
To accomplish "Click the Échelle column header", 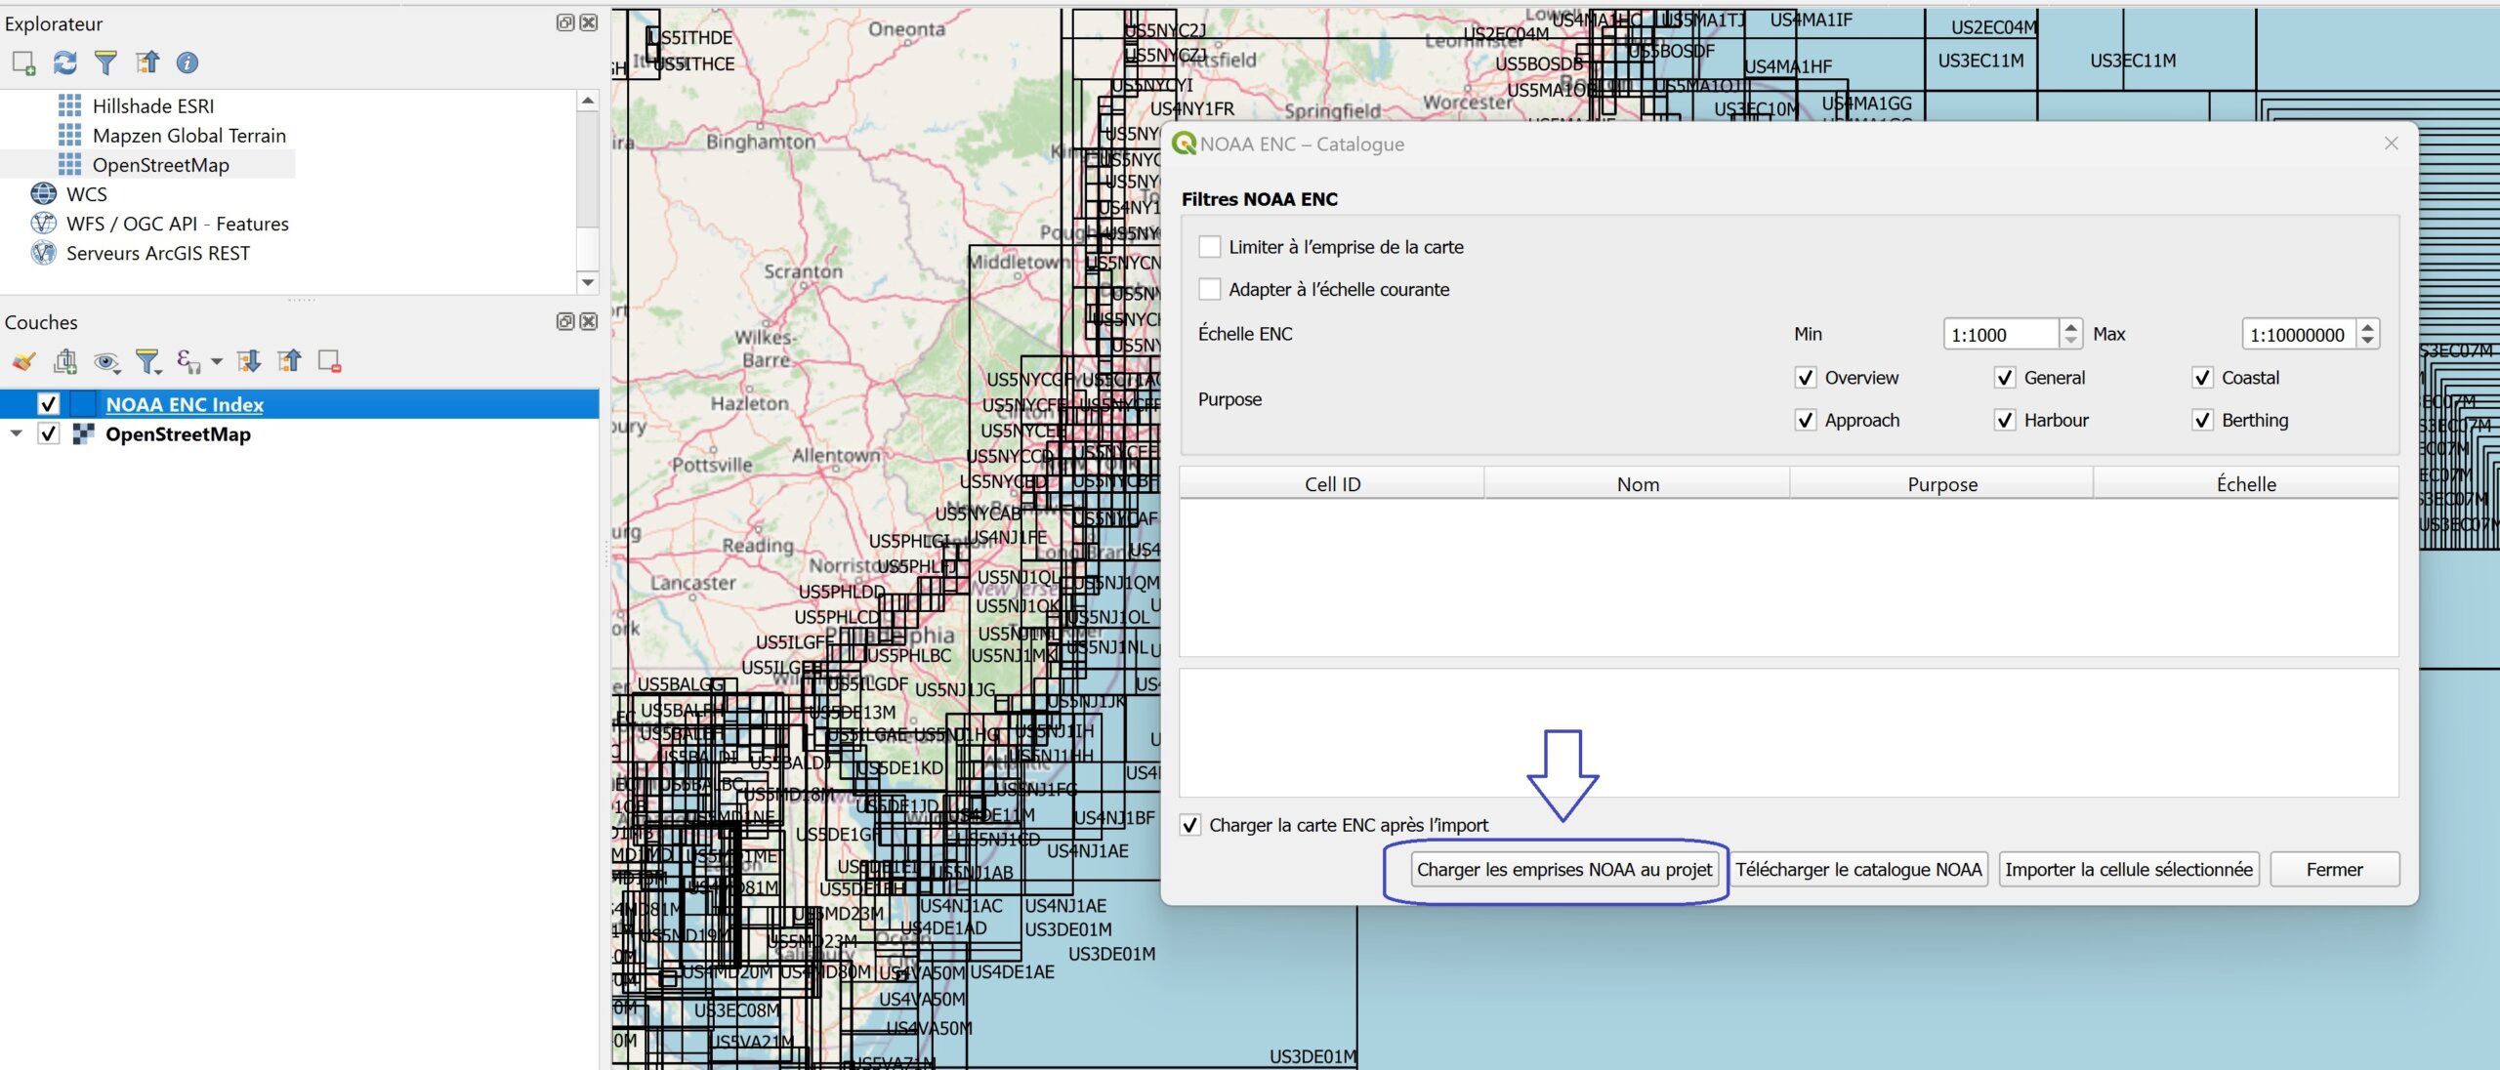I will [2245, 484].
